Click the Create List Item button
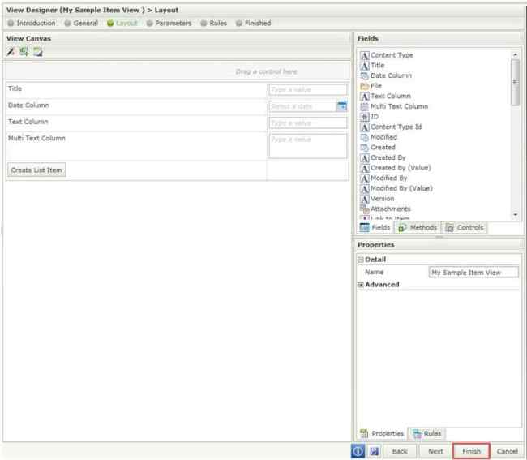Screen dimensions: 527x460 (x=36, y=170)
